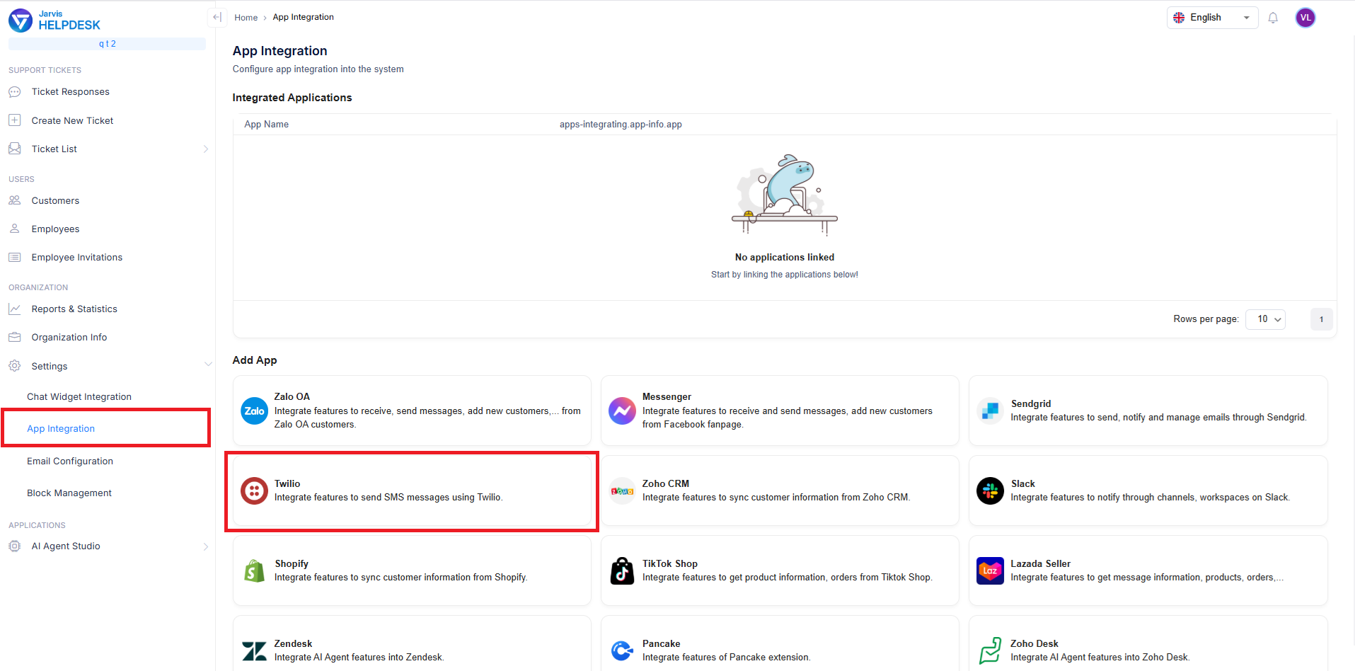This screenshot has width=1355, height=671.
Task: Click the Sendgrid app logo
Action: pos(990,411)
